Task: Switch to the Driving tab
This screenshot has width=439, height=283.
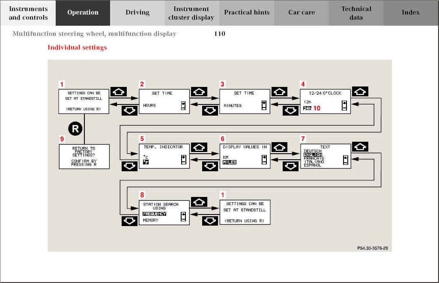Action: tap(137, 13)
